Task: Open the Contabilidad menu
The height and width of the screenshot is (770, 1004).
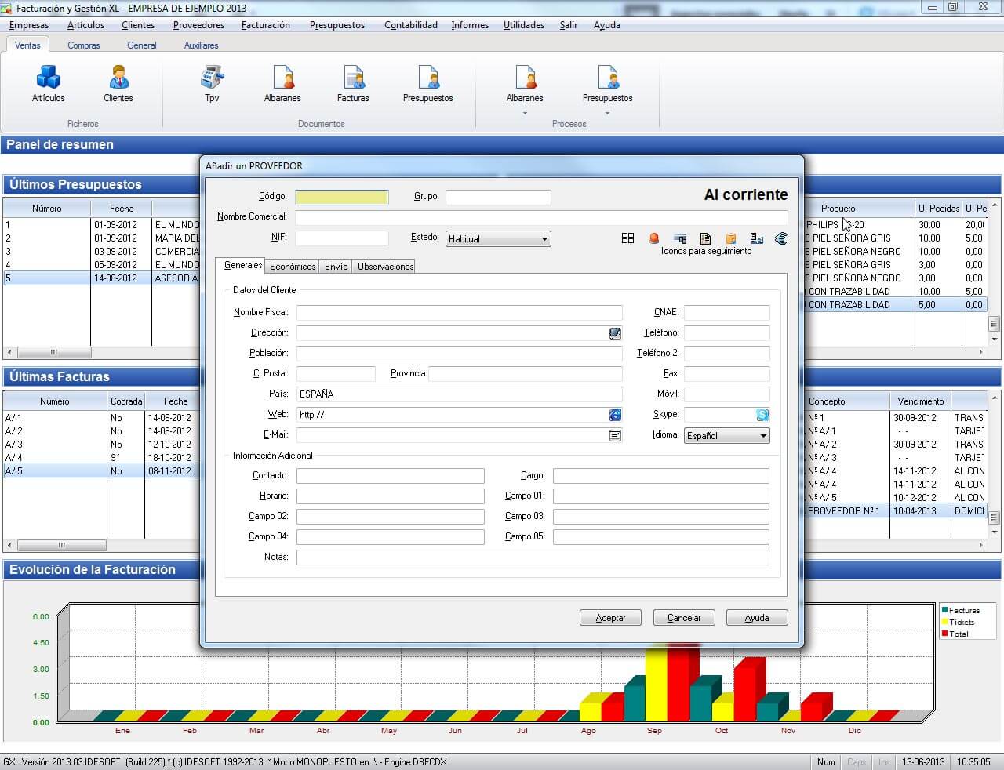Action: [x=410, y=25]
